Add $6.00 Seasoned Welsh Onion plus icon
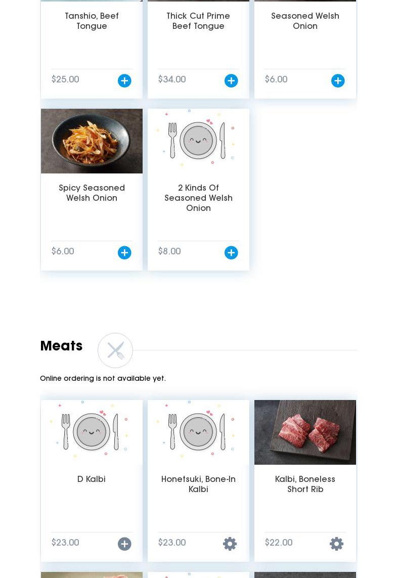 point(338,81)
